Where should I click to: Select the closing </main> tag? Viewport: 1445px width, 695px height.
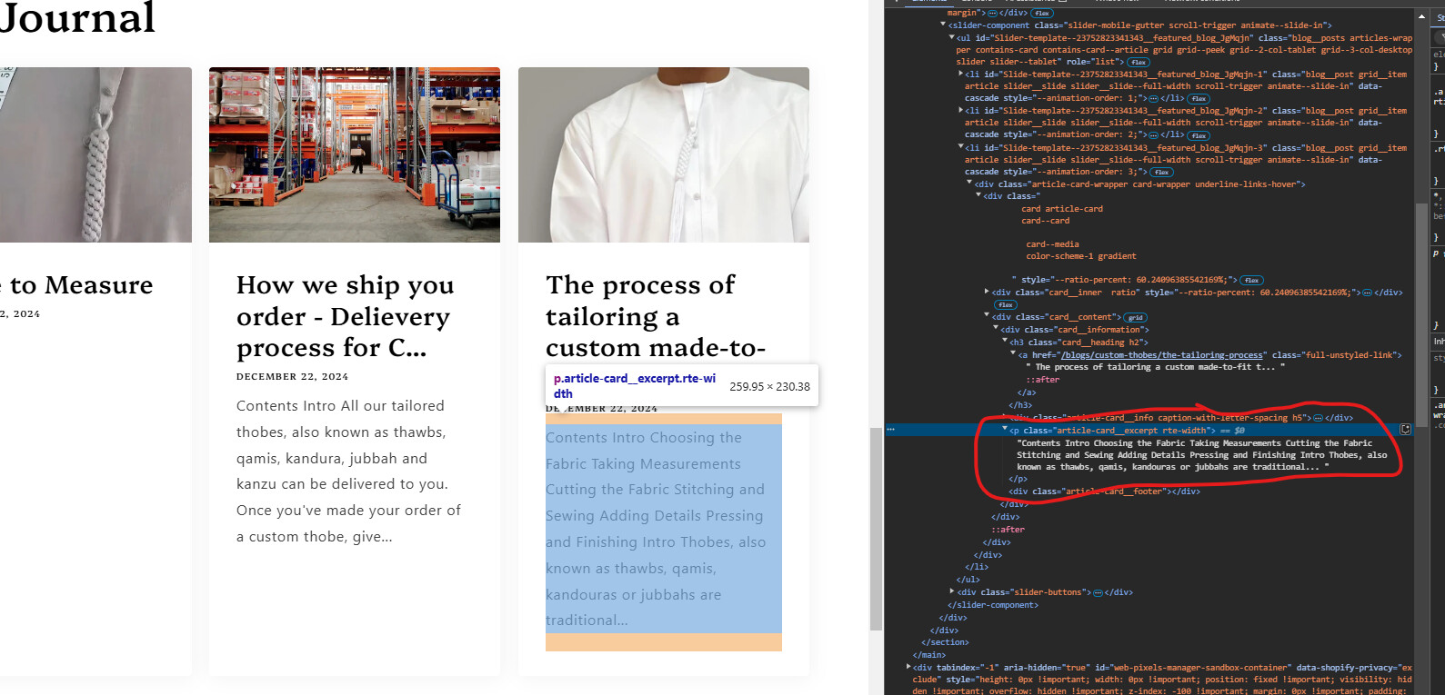(x=929, y=655)
